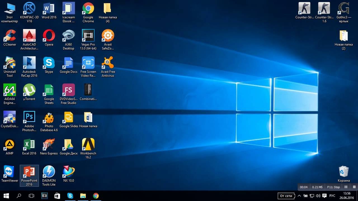Select the Vegas Pro 13.0 desktop shortcut
The image size is (358, 201).
[88, 40]
